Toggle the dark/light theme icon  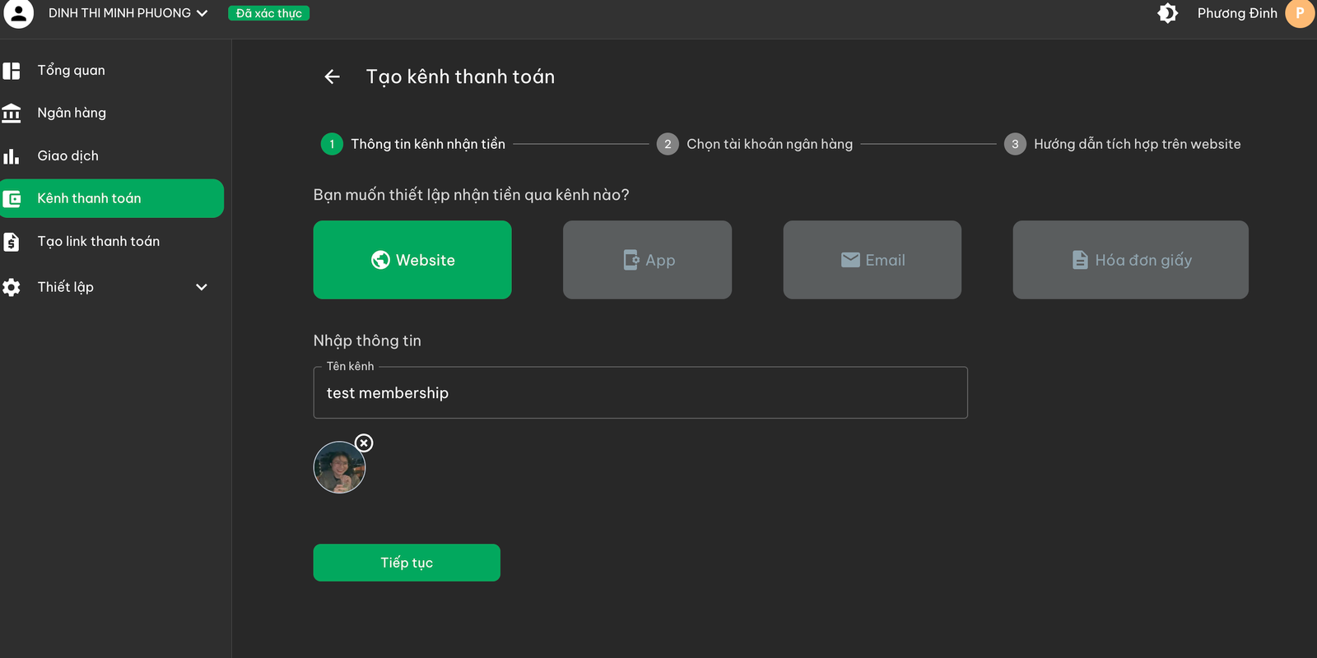(1167, 13)
